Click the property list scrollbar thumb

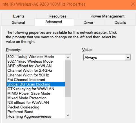tap(68, 79)
